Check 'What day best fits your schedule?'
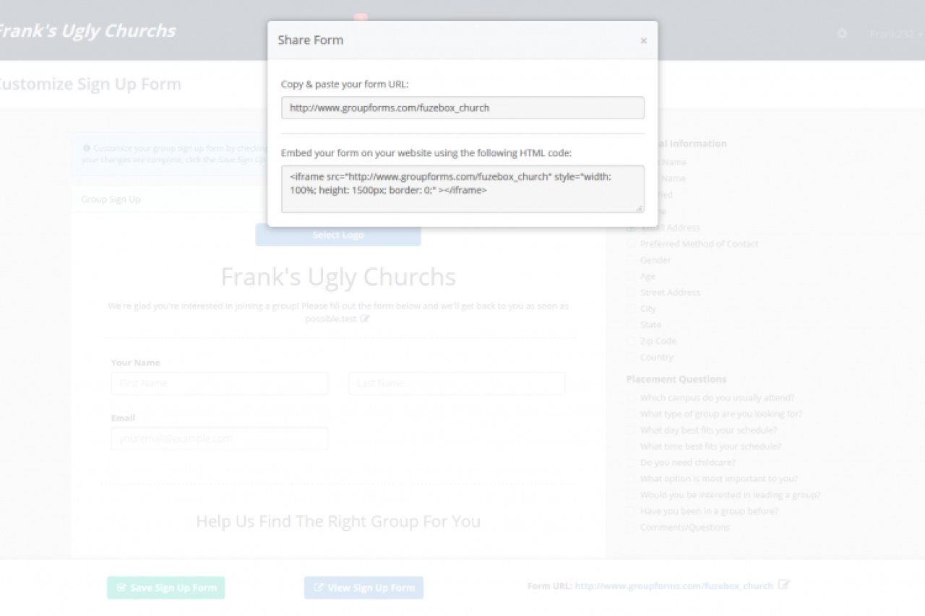The height and width of the screenshot is (616, 925). (631, 430)
